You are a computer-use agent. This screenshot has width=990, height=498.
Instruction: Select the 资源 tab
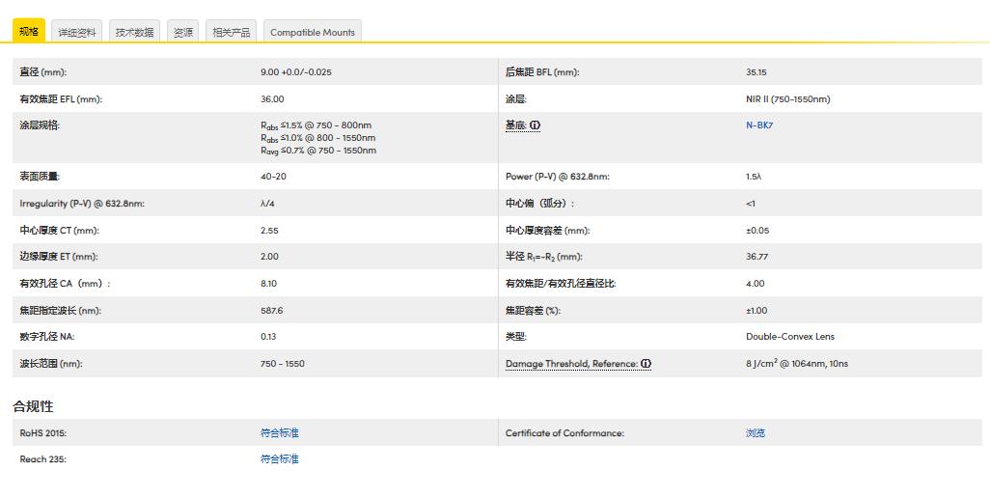(183, 32)
